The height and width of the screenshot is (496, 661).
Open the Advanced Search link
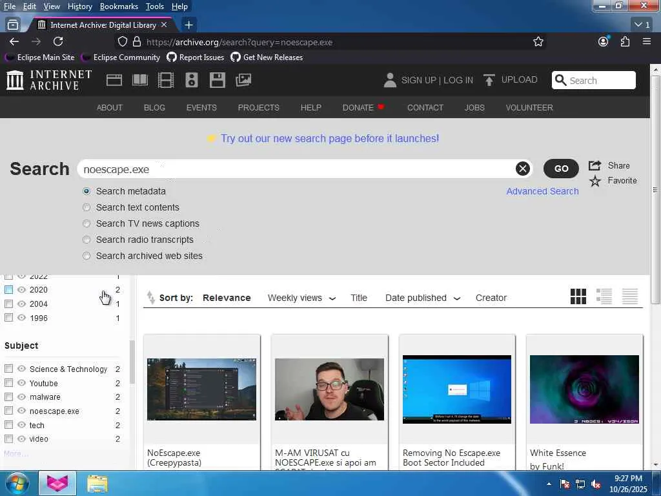click(542, 191)
